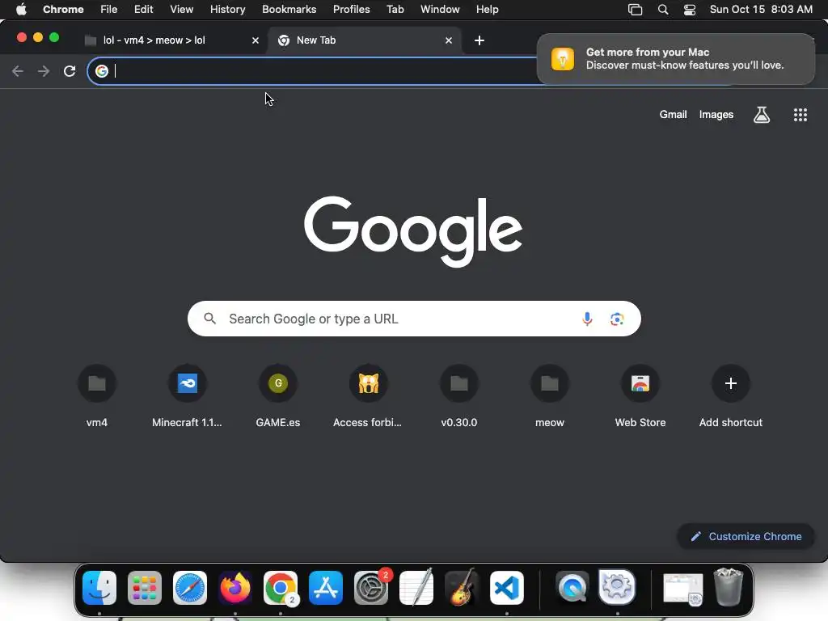Reload the current page
The height and width of the screenshot is (621, 828).
tap(70, 71)
